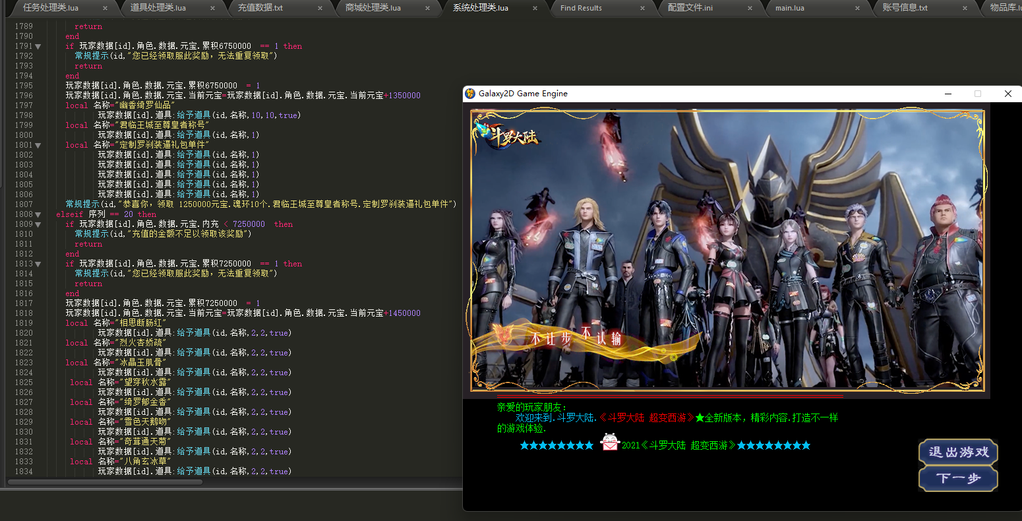
Task: Close the 道具处理类.lua tab
Action: pyautogui.click(x=212, y=8)
